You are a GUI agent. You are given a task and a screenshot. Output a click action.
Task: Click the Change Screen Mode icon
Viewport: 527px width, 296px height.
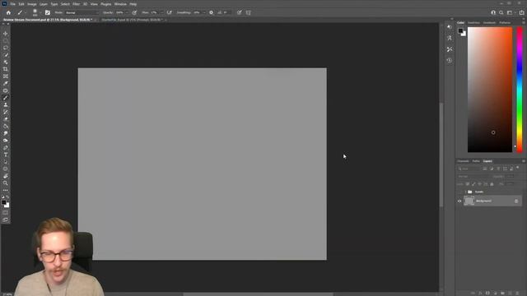coord(6,220)
